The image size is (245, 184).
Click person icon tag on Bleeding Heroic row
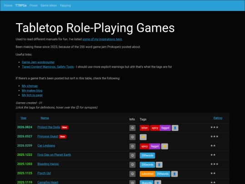pyautogui.click(x=159, y=164)
